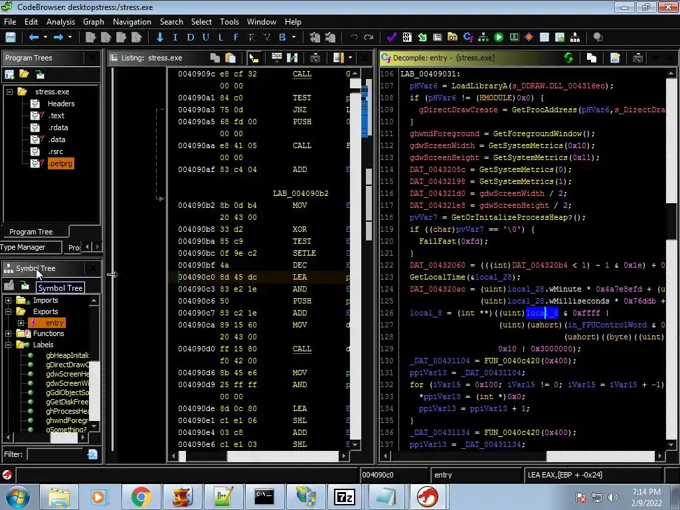
Task: Click the Listing horizontal scrollbar
Action: click(258, 456)
